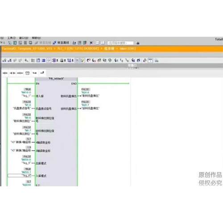The image size is (223, 223).
Task: Insert an output coil from favorites
Action: pos(20,73)
